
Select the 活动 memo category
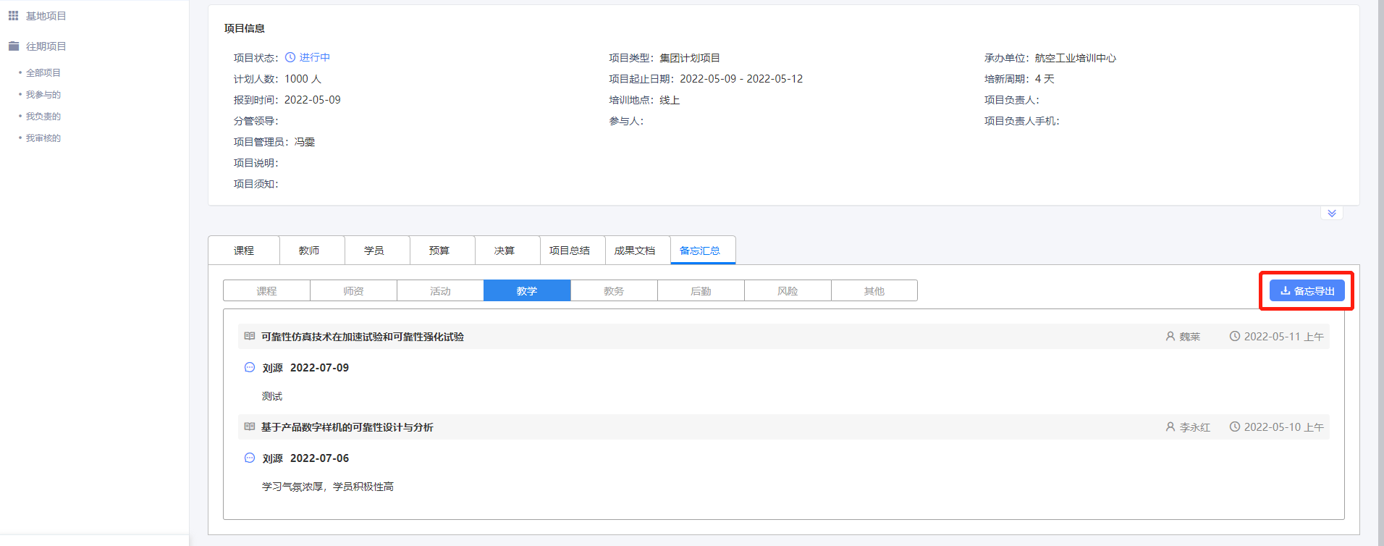pos(440,290)
